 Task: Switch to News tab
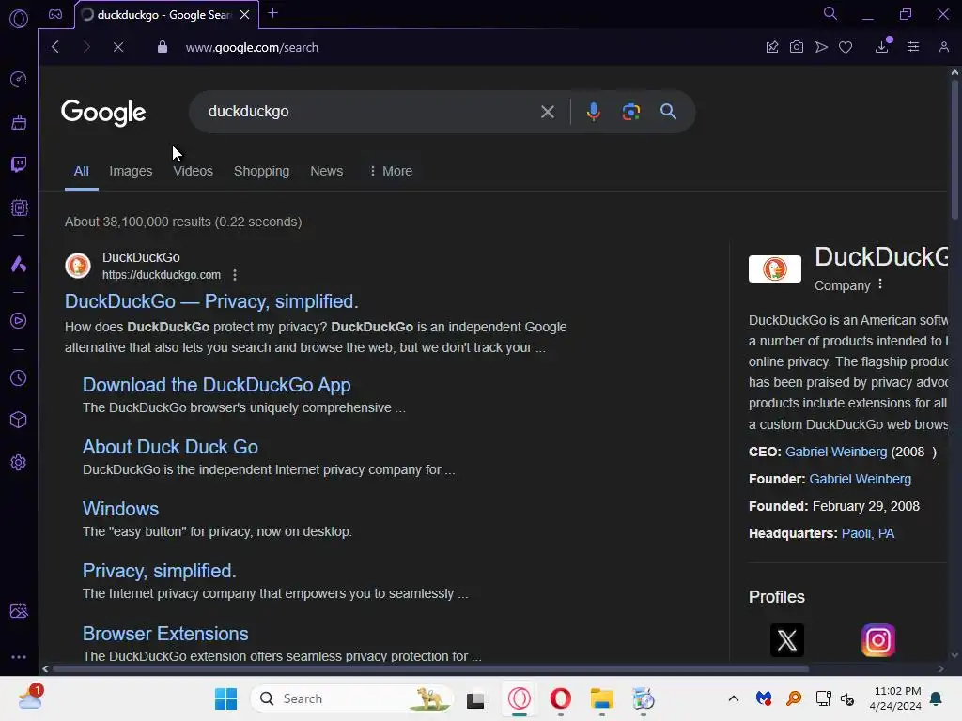pyautogui.click(x=326, y=171)
